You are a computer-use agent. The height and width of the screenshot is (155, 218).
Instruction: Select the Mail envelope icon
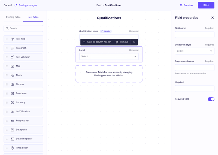(12, 66)
